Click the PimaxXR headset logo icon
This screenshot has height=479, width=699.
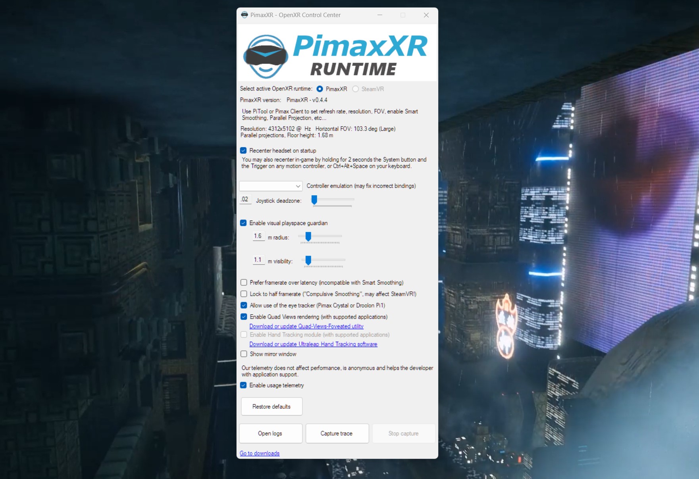(x=265, y=56)
